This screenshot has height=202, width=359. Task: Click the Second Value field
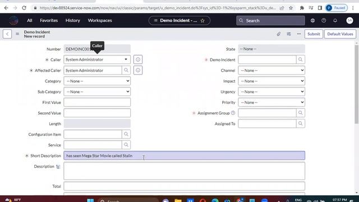[97, 113]
